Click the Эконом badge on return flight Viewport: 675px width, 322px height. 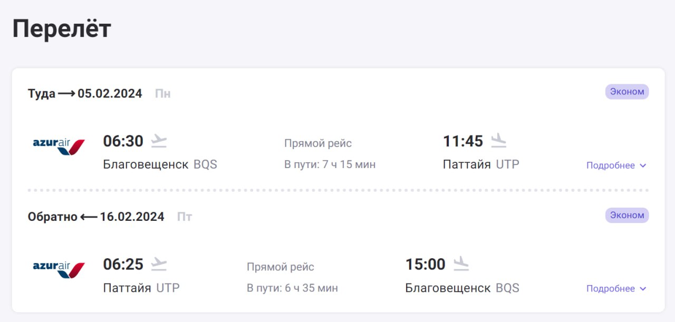coord(627,215)
